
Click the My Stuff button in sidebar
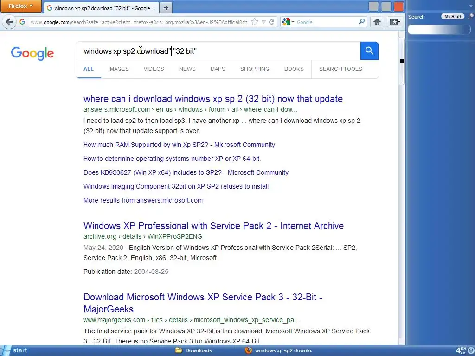point(453,17)
